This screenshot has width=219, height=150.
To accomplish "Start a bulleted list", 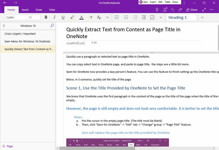I will click(117, 17).
